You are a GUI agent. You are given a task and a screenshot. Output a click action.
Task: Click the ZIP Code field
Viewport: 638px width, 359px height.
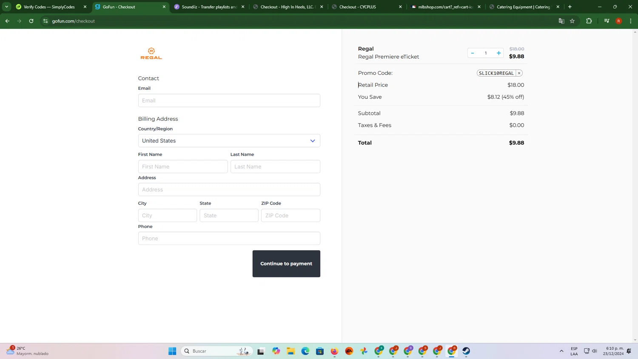[x=291, y=215]
